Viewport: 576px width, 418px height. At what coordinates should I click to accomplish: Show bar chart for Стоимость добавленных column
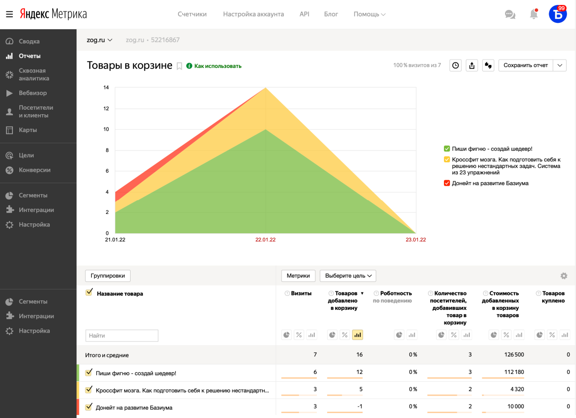coord(519,335)
